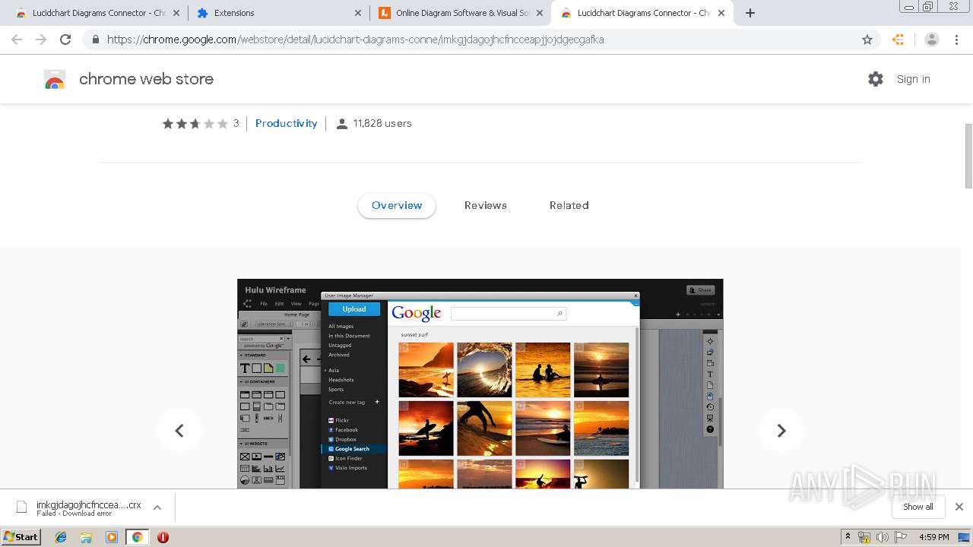Screen dimensions: 973x547
Task: Click the failed crx download file icon
Action: point(22,507)
